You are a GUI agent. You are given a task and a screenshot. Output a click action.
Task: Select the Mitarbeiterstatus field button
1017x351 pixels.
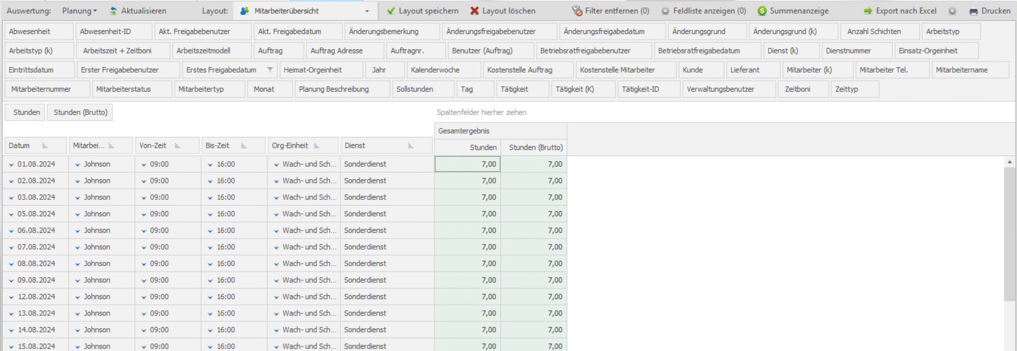(132, 89)
